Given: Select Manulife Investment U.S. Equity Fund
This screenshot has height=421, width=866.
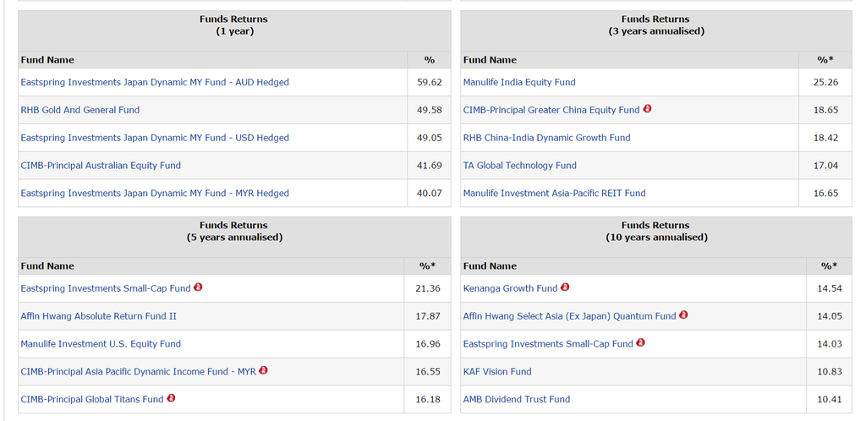Looking at the screenshot, I should (x=101, y=344).
